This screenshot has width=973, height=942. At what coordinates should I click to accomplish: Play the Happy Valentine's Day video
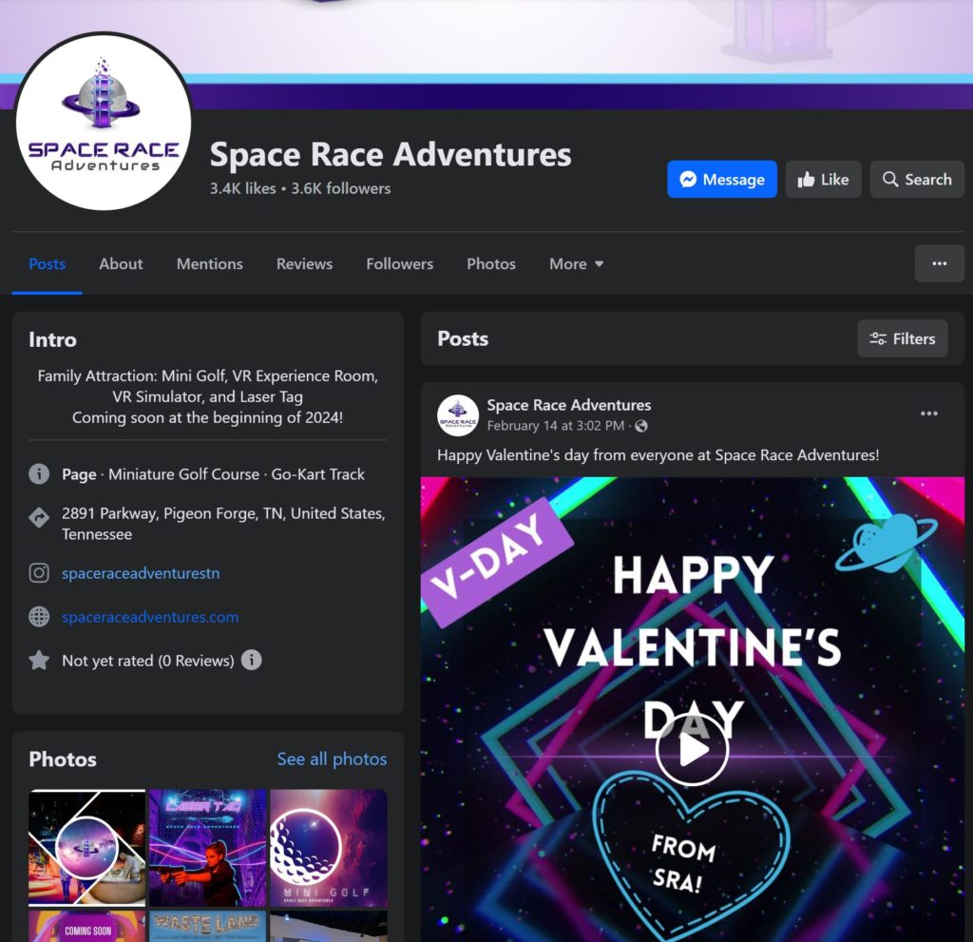pyautogui.click(x=692, y=749)
